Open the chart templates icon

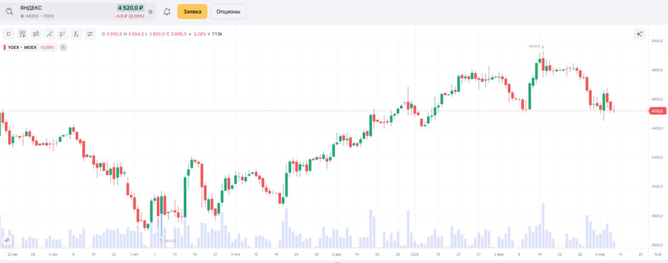(x=22, y=34)
